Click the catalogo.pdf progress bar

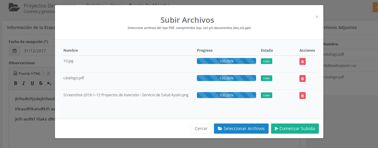point(226,78)
